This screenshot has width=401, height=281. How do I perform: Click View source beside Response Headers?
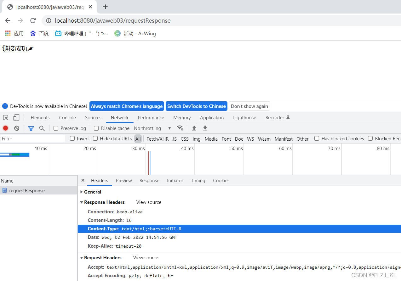(149, 202)
